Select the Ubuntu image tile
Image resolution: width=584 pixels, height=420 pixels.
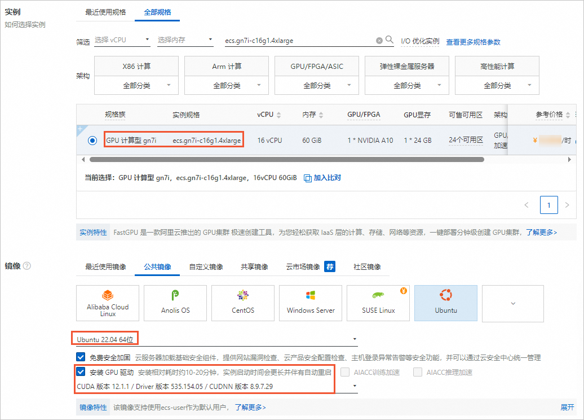[x=446, y=303]
